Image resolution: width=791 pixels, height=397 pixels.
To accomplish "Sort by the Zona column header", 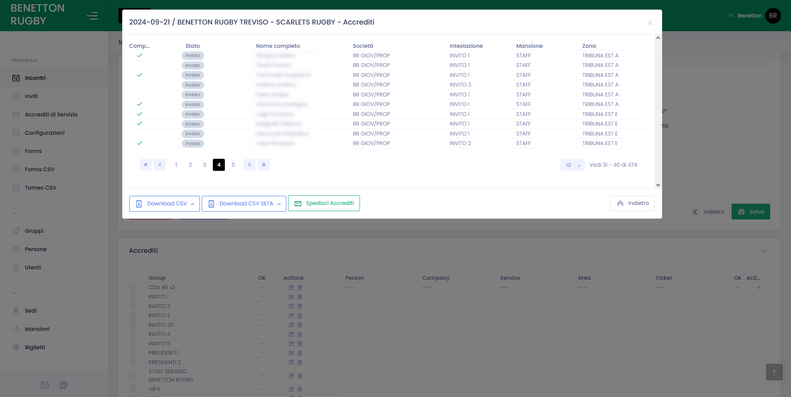I will [x=589, y=46].
